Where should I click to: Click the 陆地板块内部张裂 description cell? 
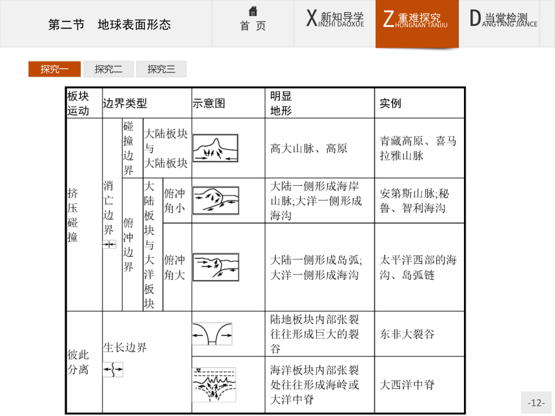319,334
